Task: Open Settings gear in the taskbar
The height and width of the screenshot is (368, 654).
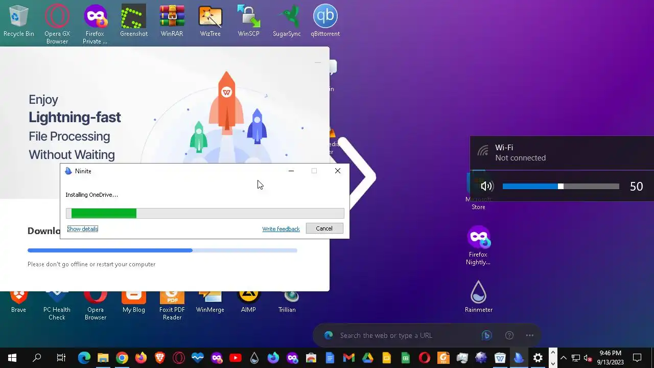Action: 538,358
